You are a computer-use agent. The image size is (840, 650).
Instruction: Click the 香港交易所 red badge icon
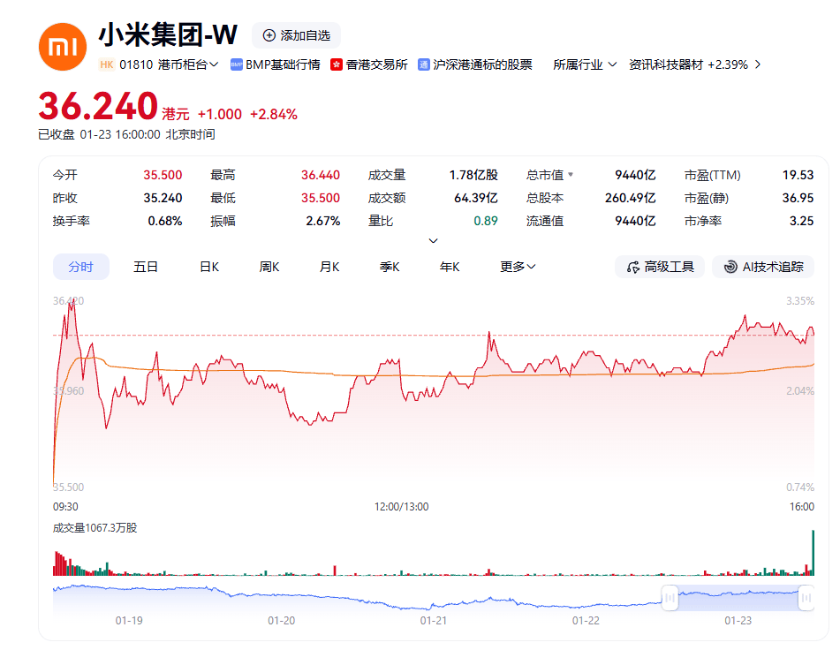337,64
